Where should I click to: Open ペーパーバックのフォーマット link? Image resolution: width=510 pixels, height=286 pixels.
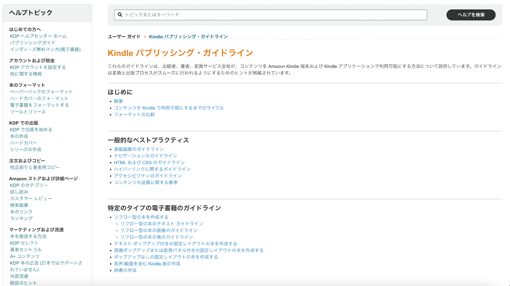[x=41, y=92]
